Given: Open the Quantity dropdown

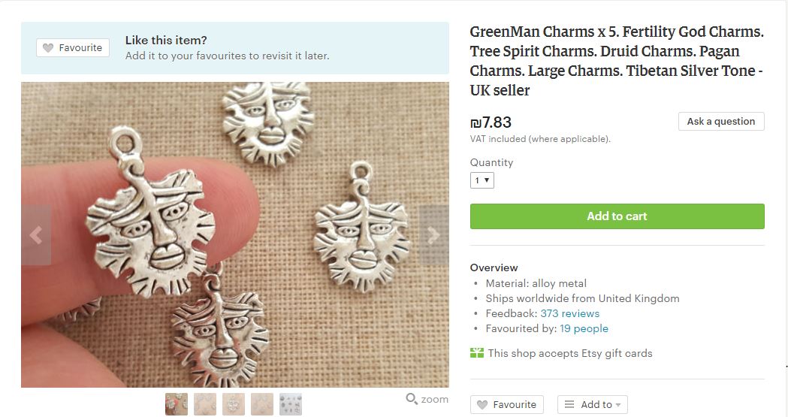Looking at the screenshot, I should point(482,180).
